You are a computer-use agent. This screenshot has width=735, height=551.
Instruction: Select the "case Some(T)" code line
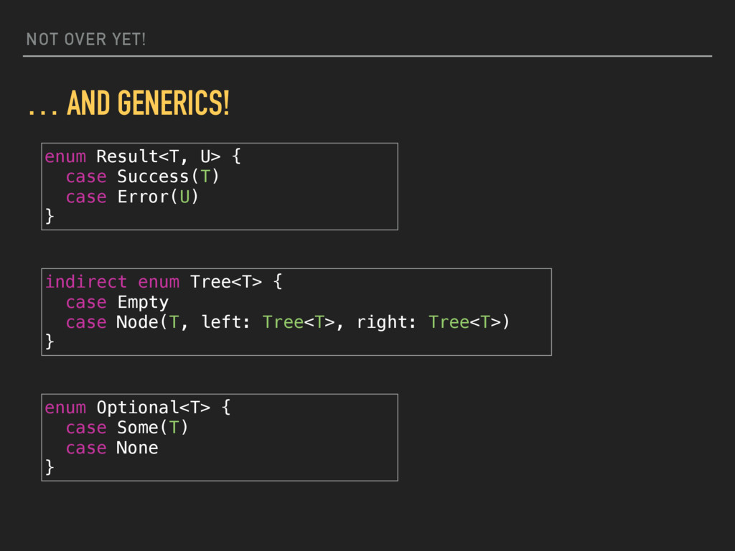(126, 428)
